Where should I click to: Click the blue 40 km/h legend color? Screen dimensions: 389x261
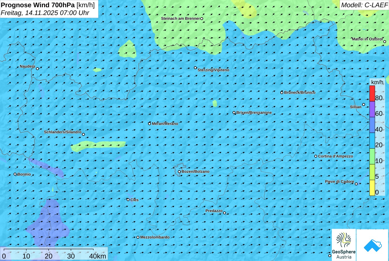coord(372,125)
